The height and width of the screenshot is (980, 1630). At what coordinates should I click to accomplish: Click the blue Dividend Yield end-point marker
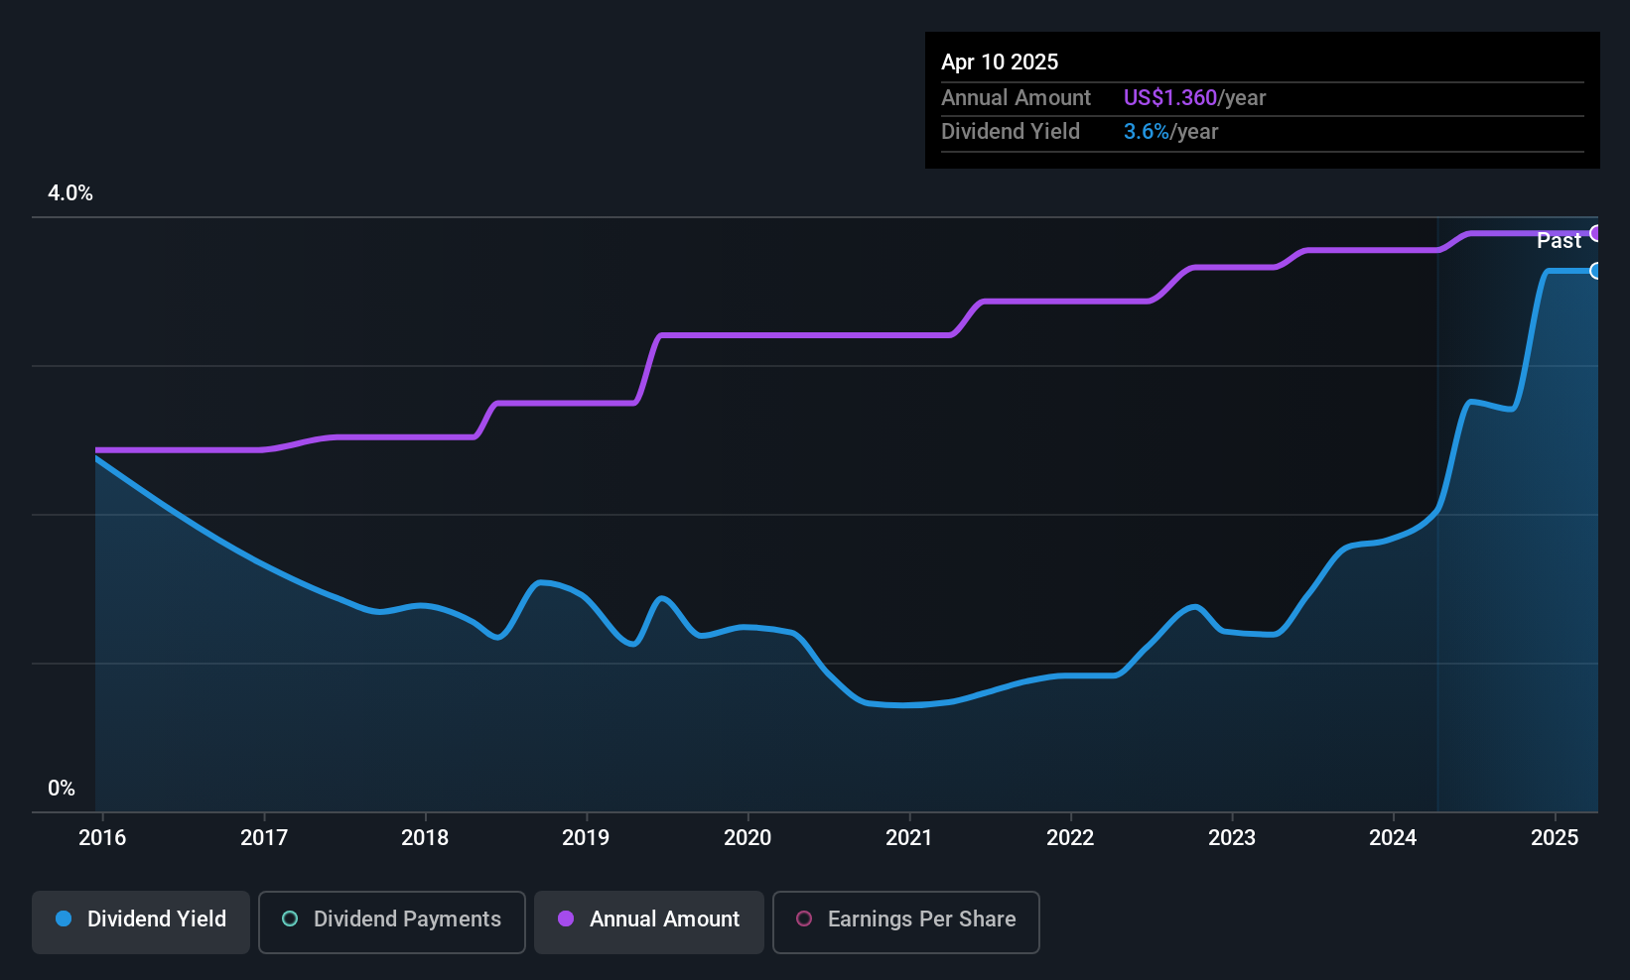(1596, 271)
